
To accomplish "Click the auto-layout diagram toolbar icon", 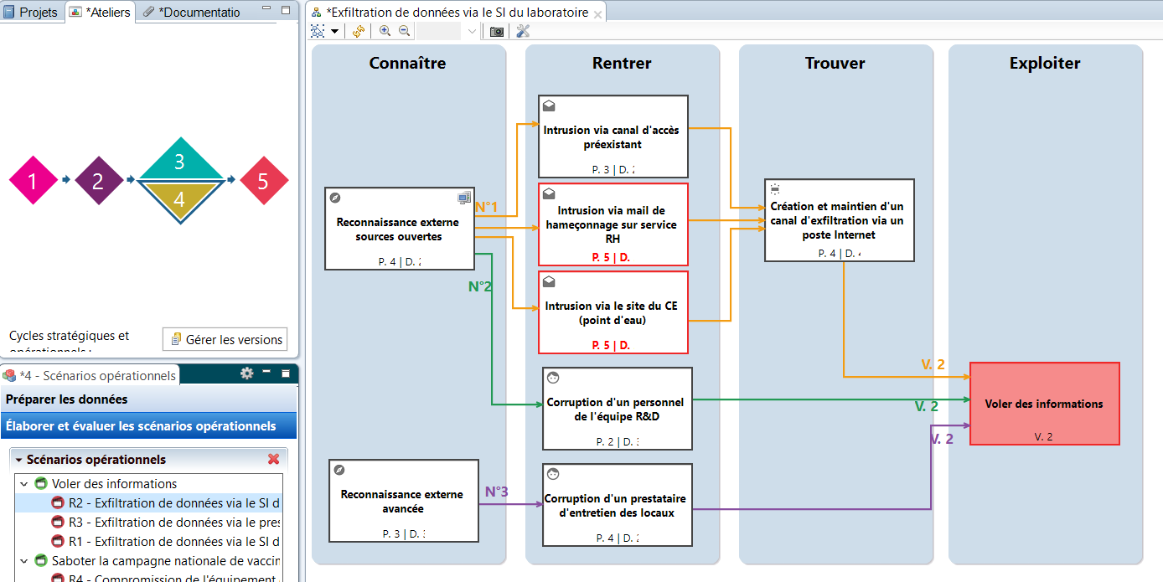I will (x=318, y=31).
